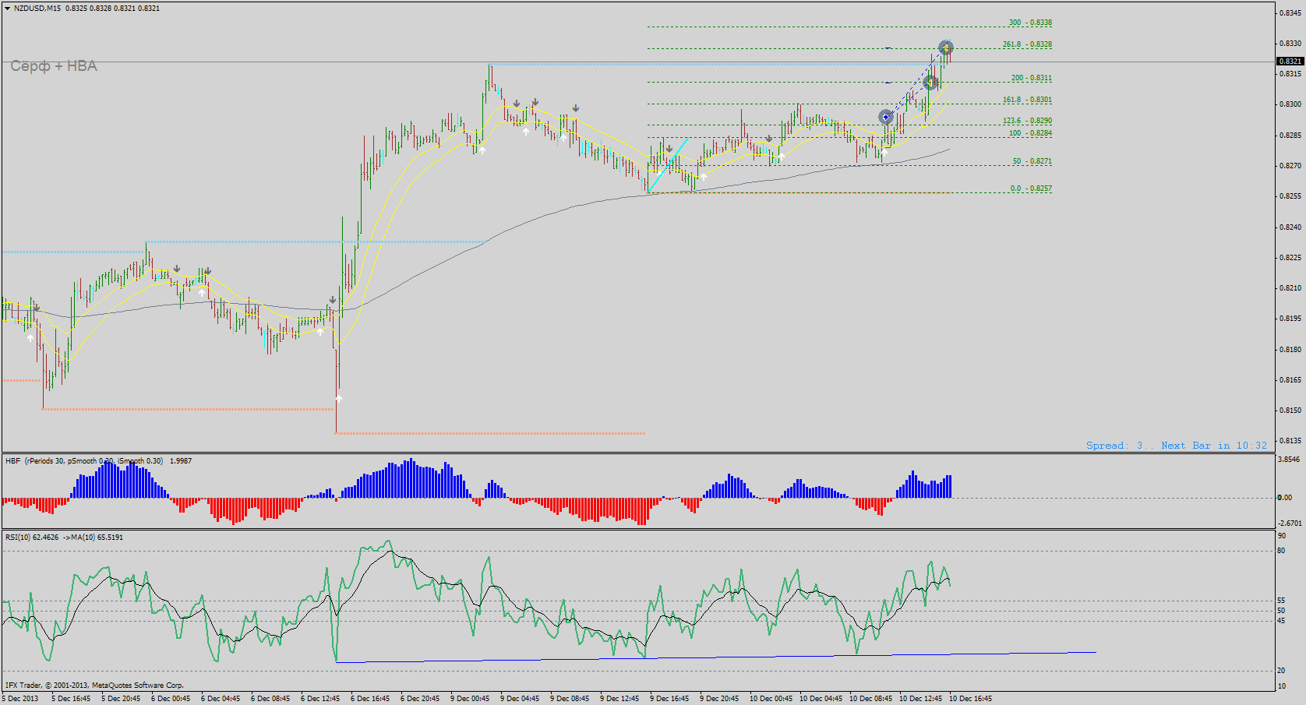
Task: Select the circled marker at the 261.8 level
Action: click(945, 48)
